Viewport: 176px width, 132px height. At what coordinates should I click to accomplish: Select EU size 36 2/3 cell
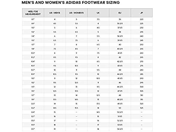(120, 24)
